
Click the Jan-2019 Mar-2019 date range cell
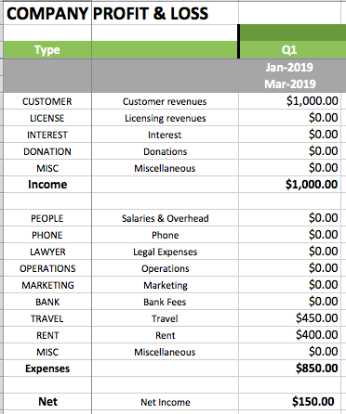(289, 76)
